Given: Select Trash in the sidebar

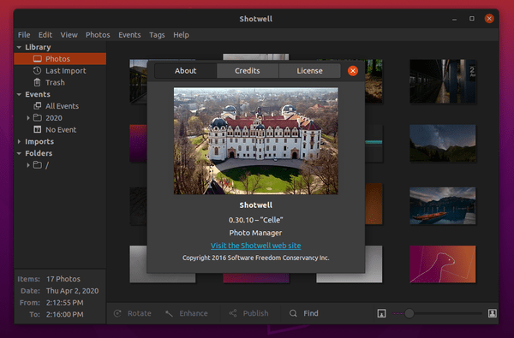Looking at the screenshot, I should click(x=60, y=82).
